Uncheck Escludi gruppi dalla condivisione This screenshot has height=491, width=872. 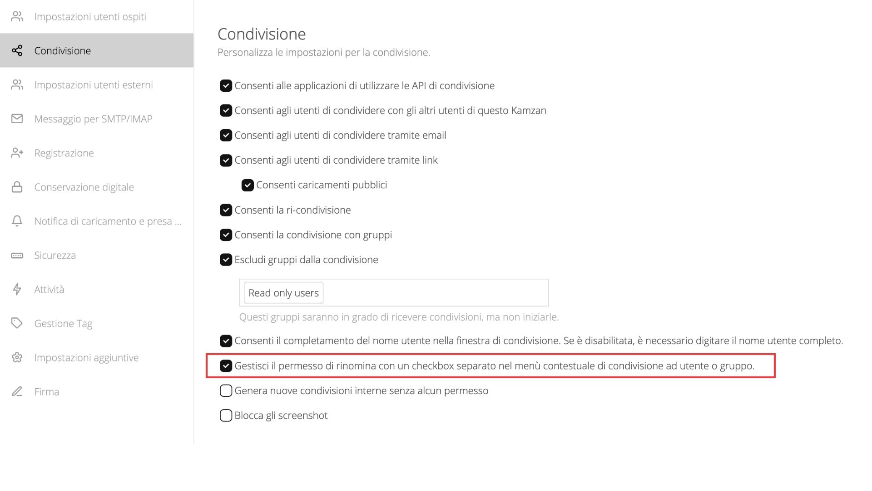click(x=226, y=260)
